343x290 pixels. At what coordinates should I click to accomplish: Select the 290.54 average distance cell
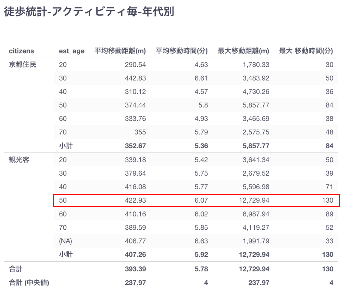coord(135,65)
